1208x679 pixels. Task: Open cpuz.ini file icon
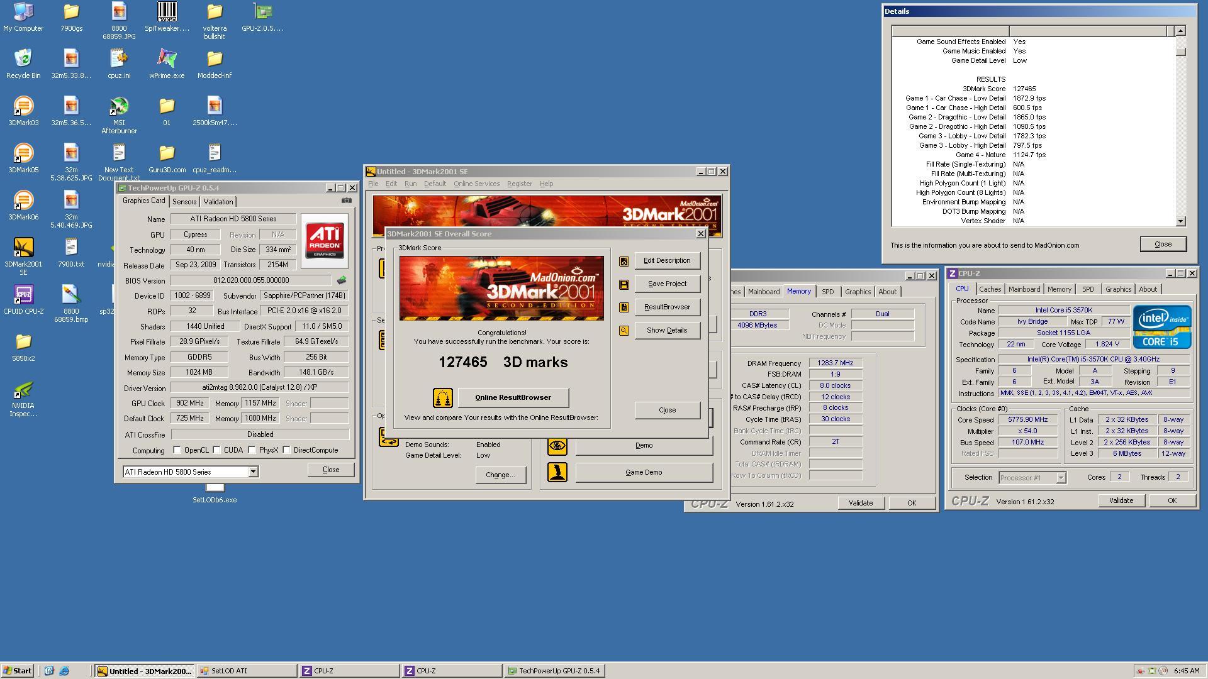[x=119, y=63]
